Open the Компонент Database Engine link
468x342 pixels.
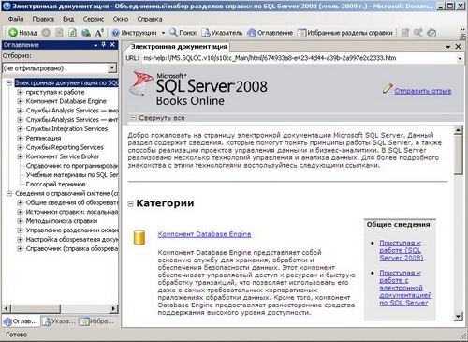pyautogui.click(x=204, y=234)
